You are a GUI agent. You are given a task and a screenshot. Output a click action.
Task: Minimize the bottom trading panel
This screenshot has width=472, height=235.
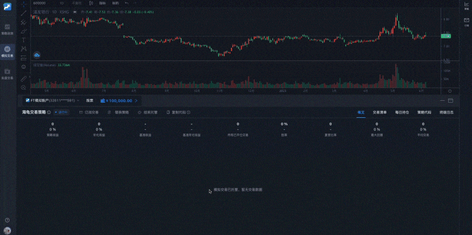pyautogui.click(x=442, y=101)
